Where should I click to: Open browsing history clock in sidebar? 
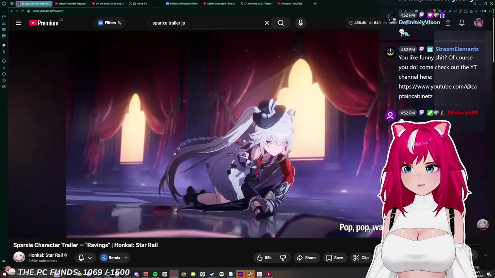[4, 74]
